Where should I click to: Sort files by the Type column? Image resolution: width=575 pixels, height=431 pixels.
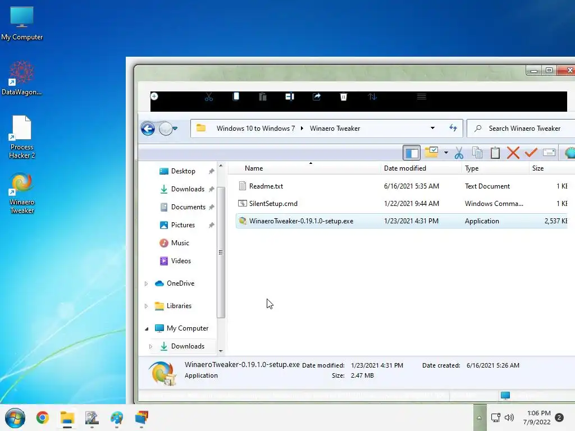(x=495, y=168)
